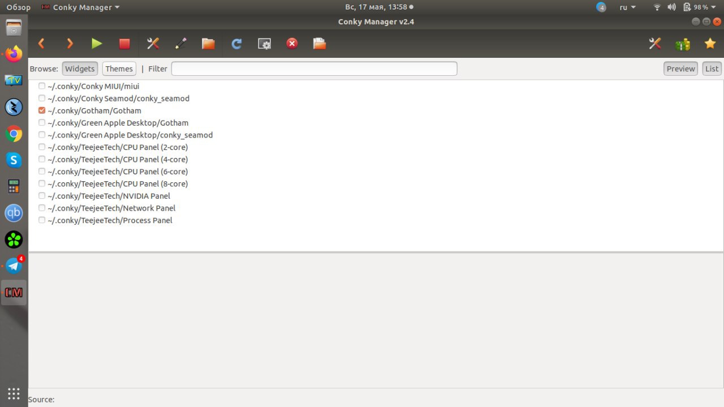Enable Network Panel widget checkbox
724x407 pixels.
[x=42, y=208]
